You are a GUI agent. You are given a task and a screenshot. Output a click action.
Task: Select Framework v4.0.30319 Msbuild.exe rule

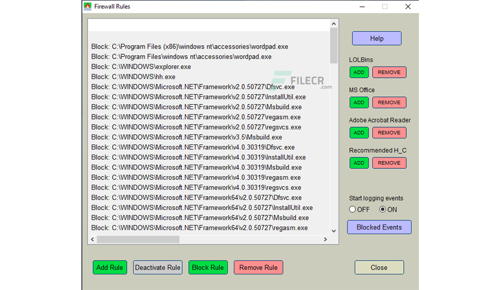point(196,167)
